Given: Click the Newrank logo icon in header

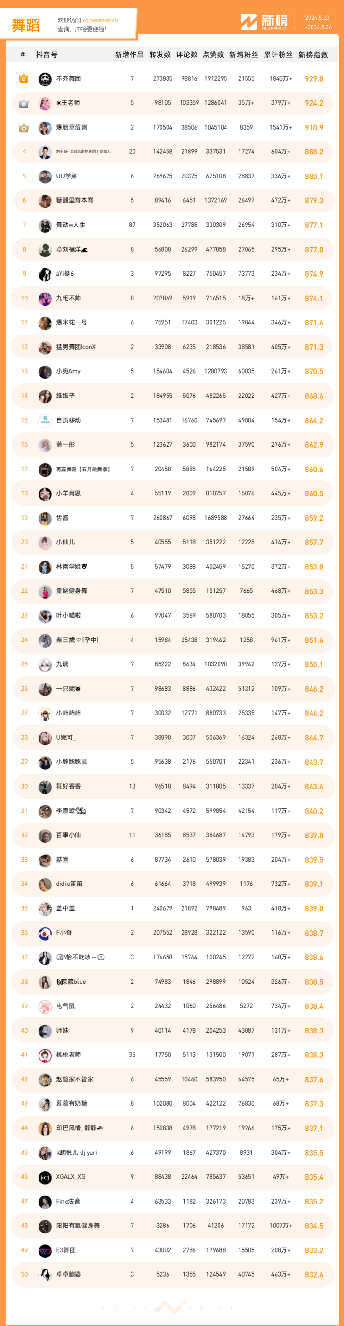Looking at the screenshot, I should (x=249, y=22).
